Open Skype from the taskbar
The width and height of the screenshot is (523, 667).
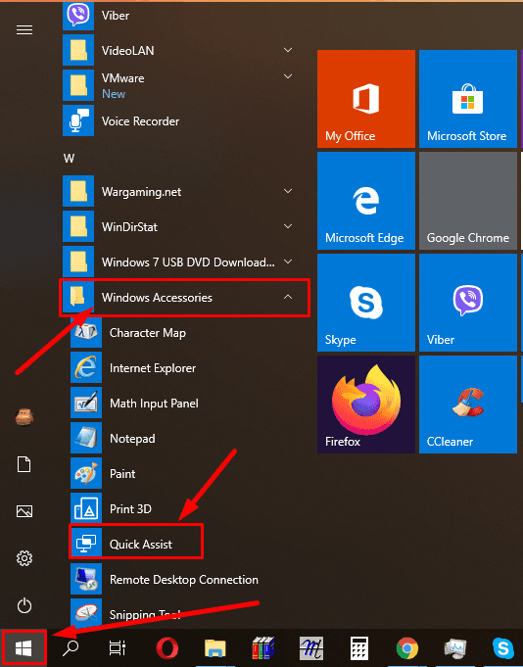[503, 648]
